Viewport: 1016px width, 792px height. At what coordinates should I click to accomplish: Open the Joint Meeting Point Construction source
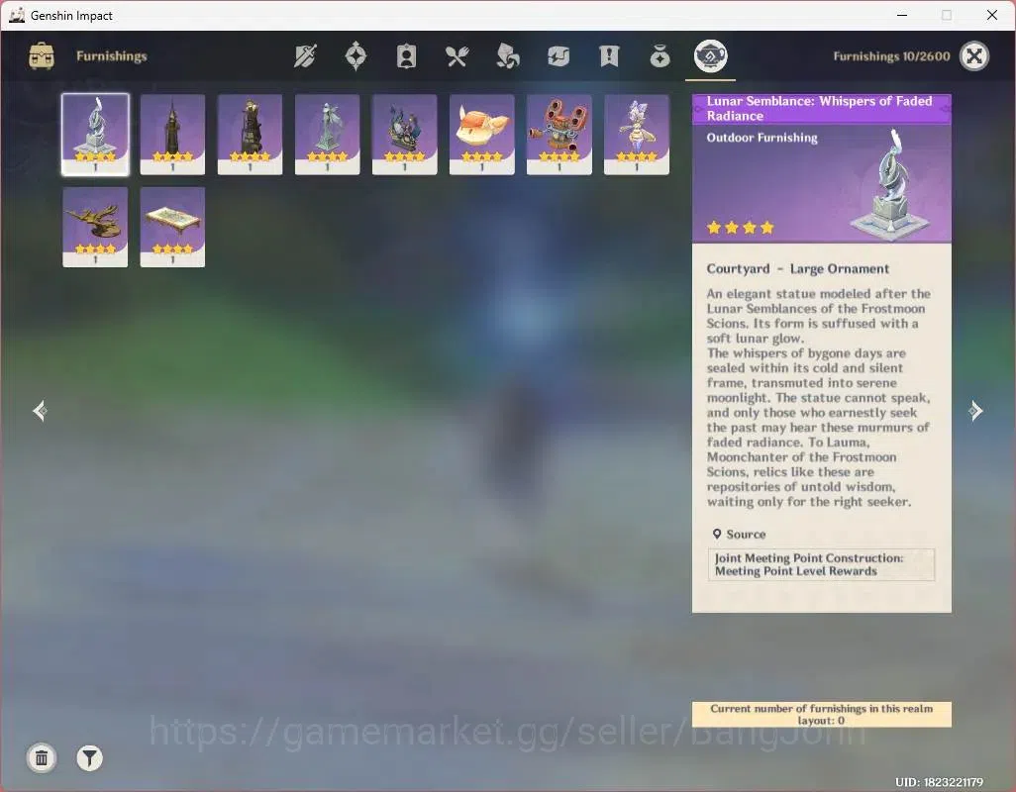point(821,564)
